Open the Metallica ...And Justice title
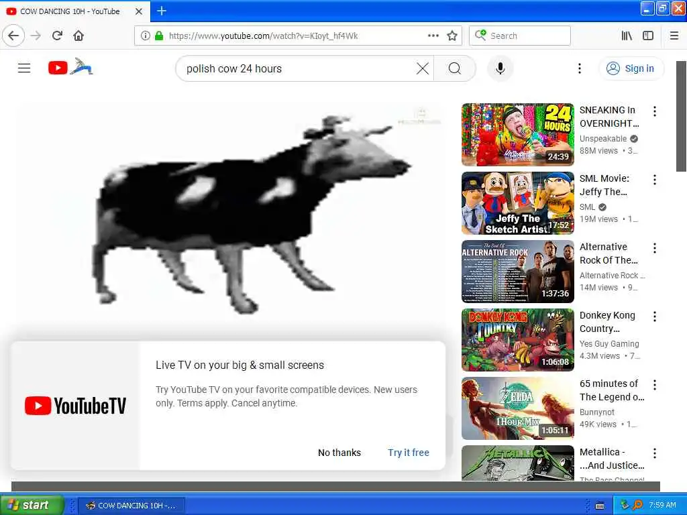Viewport: 687px width, 515px height. 612,459
